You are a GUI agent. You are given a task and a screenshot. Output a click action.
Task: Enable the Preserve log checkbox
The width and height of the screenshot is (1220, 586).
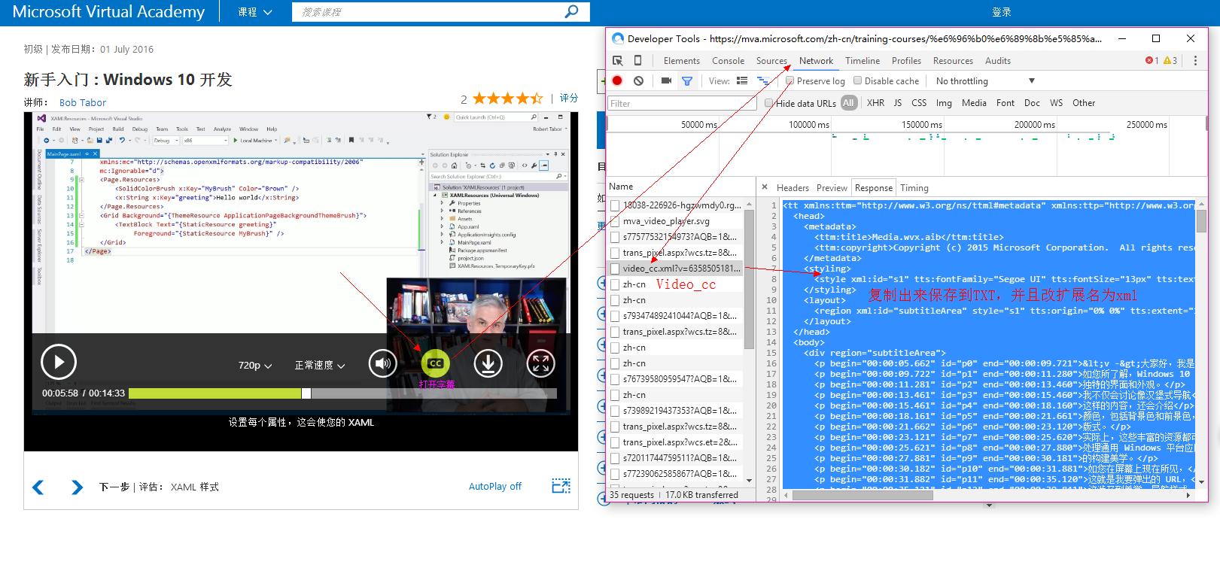point(790,81)
